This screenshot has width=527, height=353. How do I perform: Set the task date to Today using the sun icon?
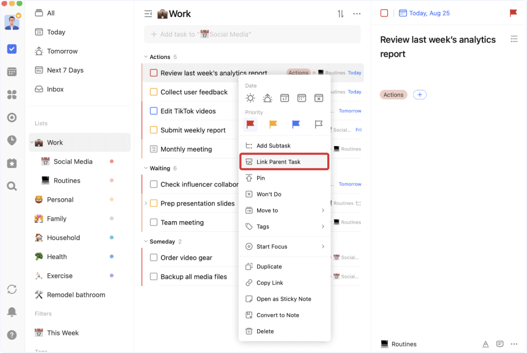(250, 98)
